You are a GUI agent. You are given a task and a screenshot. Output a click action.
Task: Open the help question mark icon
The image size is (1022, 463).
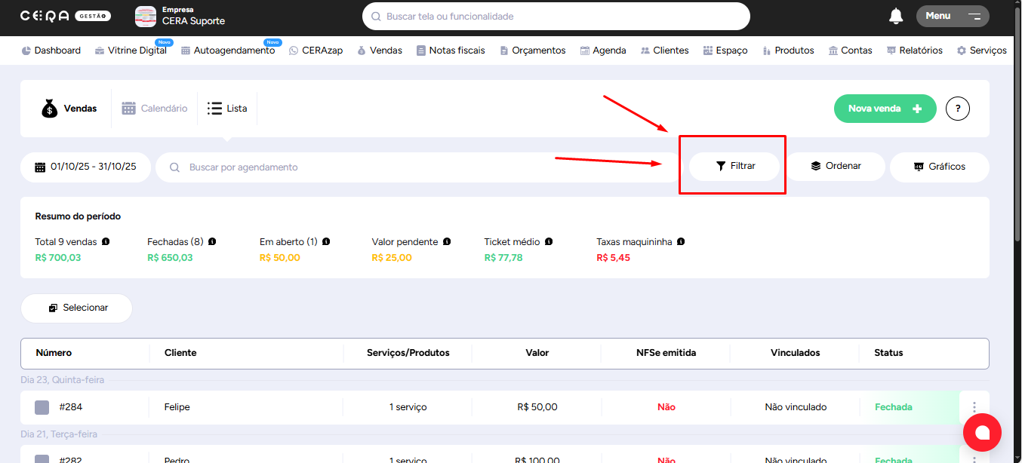[957, 109]
